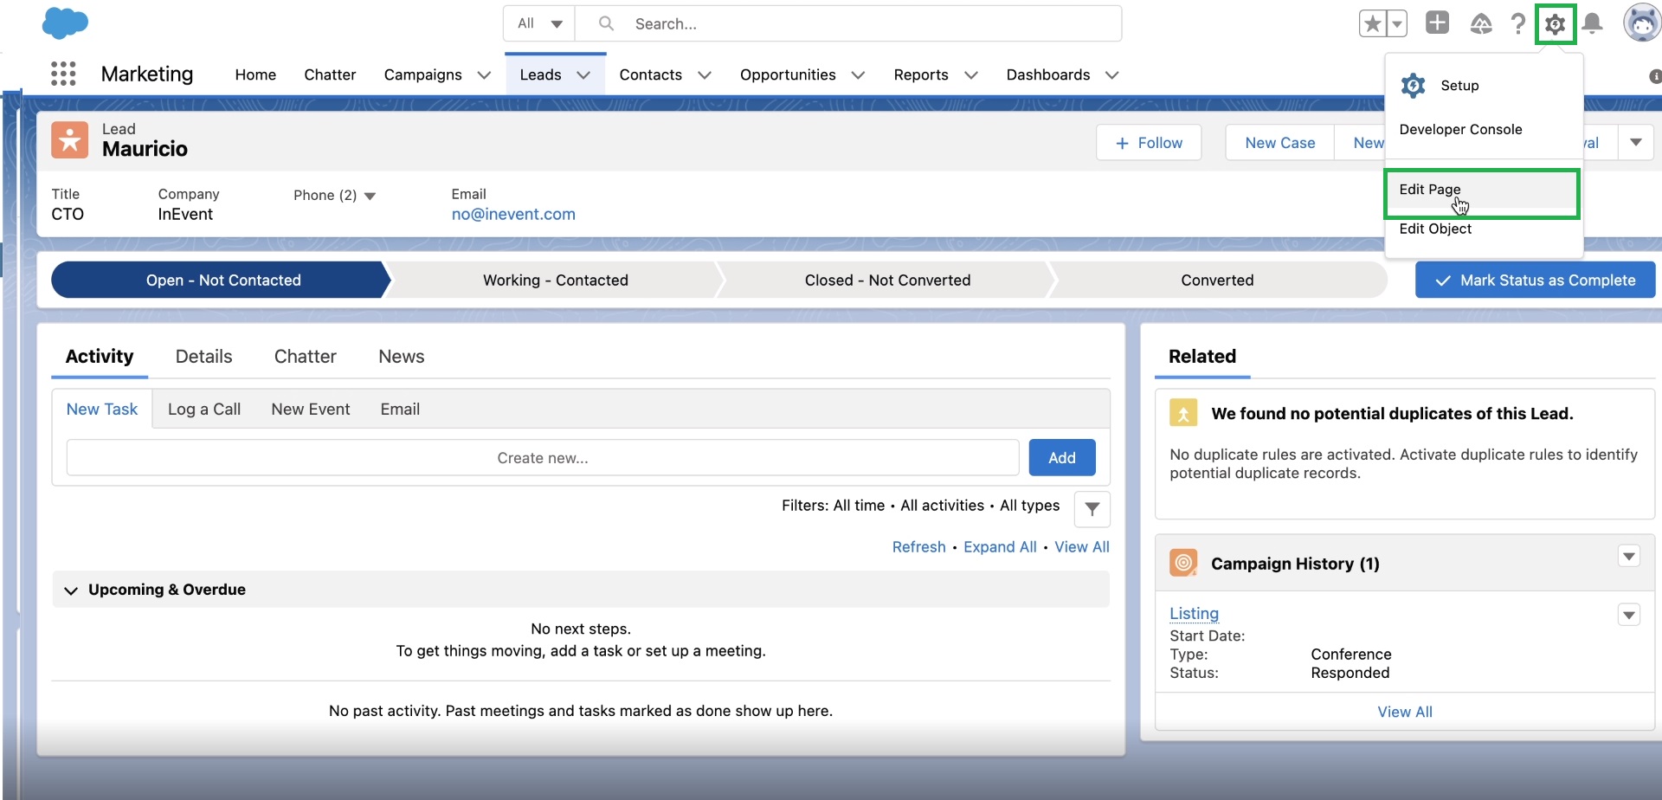Open the App Launcher grid icon
1662x800 pixels.
(x=63, y=74)
